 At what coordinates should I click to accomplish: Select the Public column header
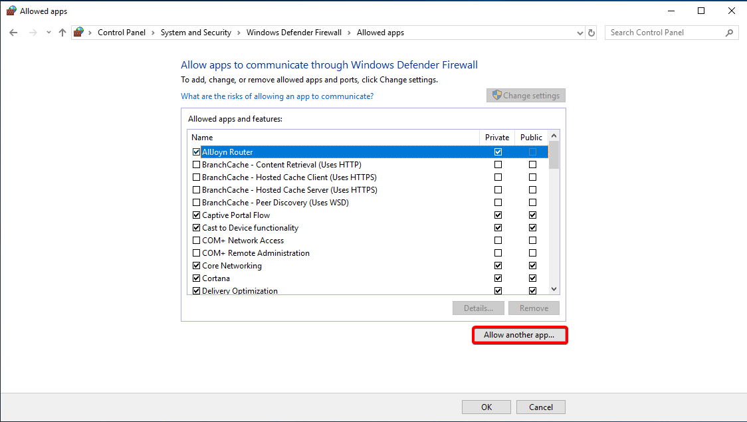[531, 137]
